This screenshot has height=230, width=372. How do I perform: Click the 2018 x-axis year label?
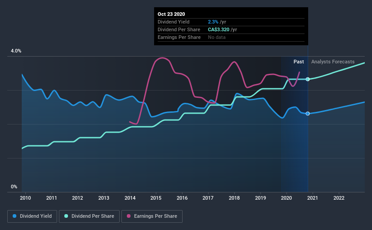tap(234, 198)
